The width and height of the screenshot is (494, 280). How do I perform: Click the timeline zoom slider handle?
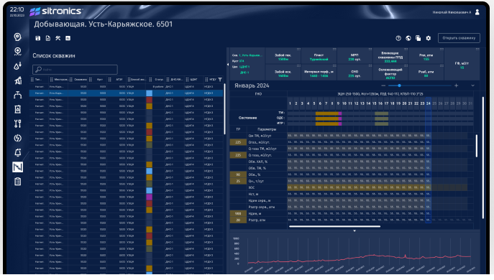click(x=399, y=85)
